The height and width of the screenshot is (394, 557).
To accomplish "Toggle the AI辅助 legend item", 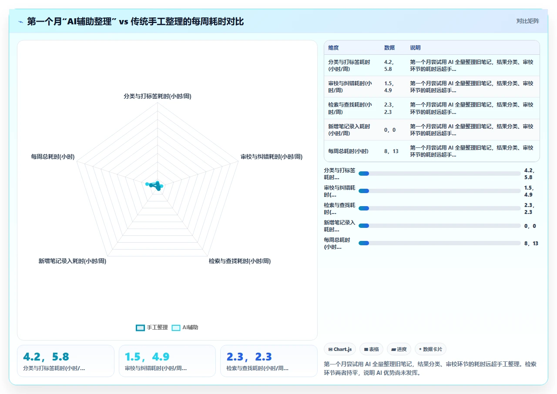I will coord(185,327).
